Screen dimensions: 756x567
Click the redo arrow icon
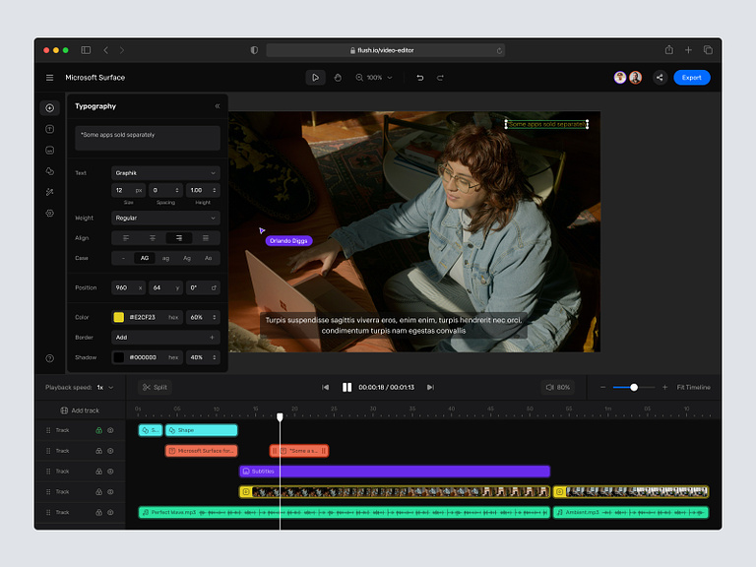(440, 78)
